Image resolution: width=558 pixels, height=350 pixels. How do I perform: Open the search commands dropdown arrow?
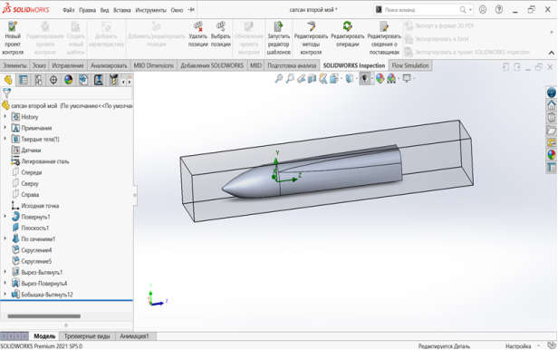click(470, 10)
